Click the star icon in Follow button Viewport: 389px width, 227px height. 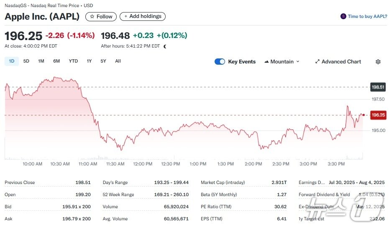click(x=92, y=17)
